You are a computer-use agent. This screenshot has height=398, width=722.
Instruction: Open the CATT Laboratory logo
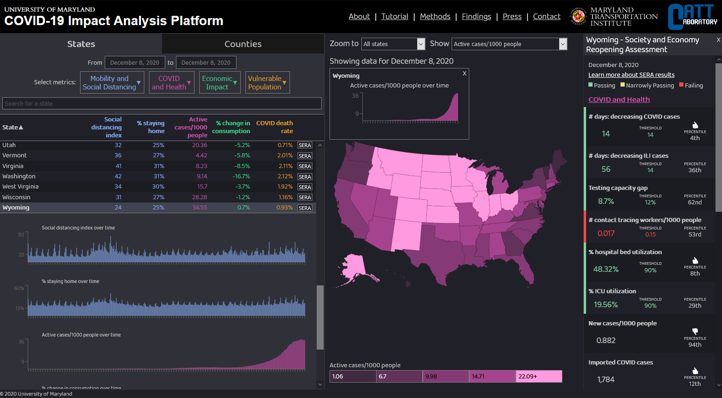pyautogui.click(x=692, y=16)
